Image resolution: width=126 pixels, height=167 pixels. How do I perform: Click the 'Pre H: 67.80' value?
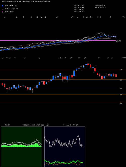click(79, 8)
